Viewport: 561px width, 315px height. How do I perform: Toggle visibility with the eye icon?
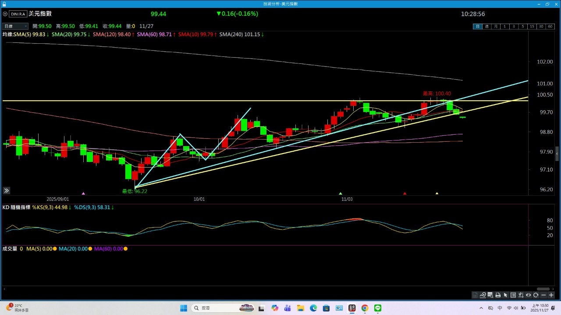coord(528,295)
